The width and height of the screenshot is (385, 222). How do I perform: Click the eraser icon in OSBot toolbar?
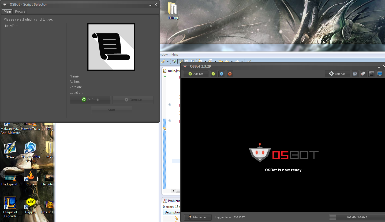(x=363, y=74)
